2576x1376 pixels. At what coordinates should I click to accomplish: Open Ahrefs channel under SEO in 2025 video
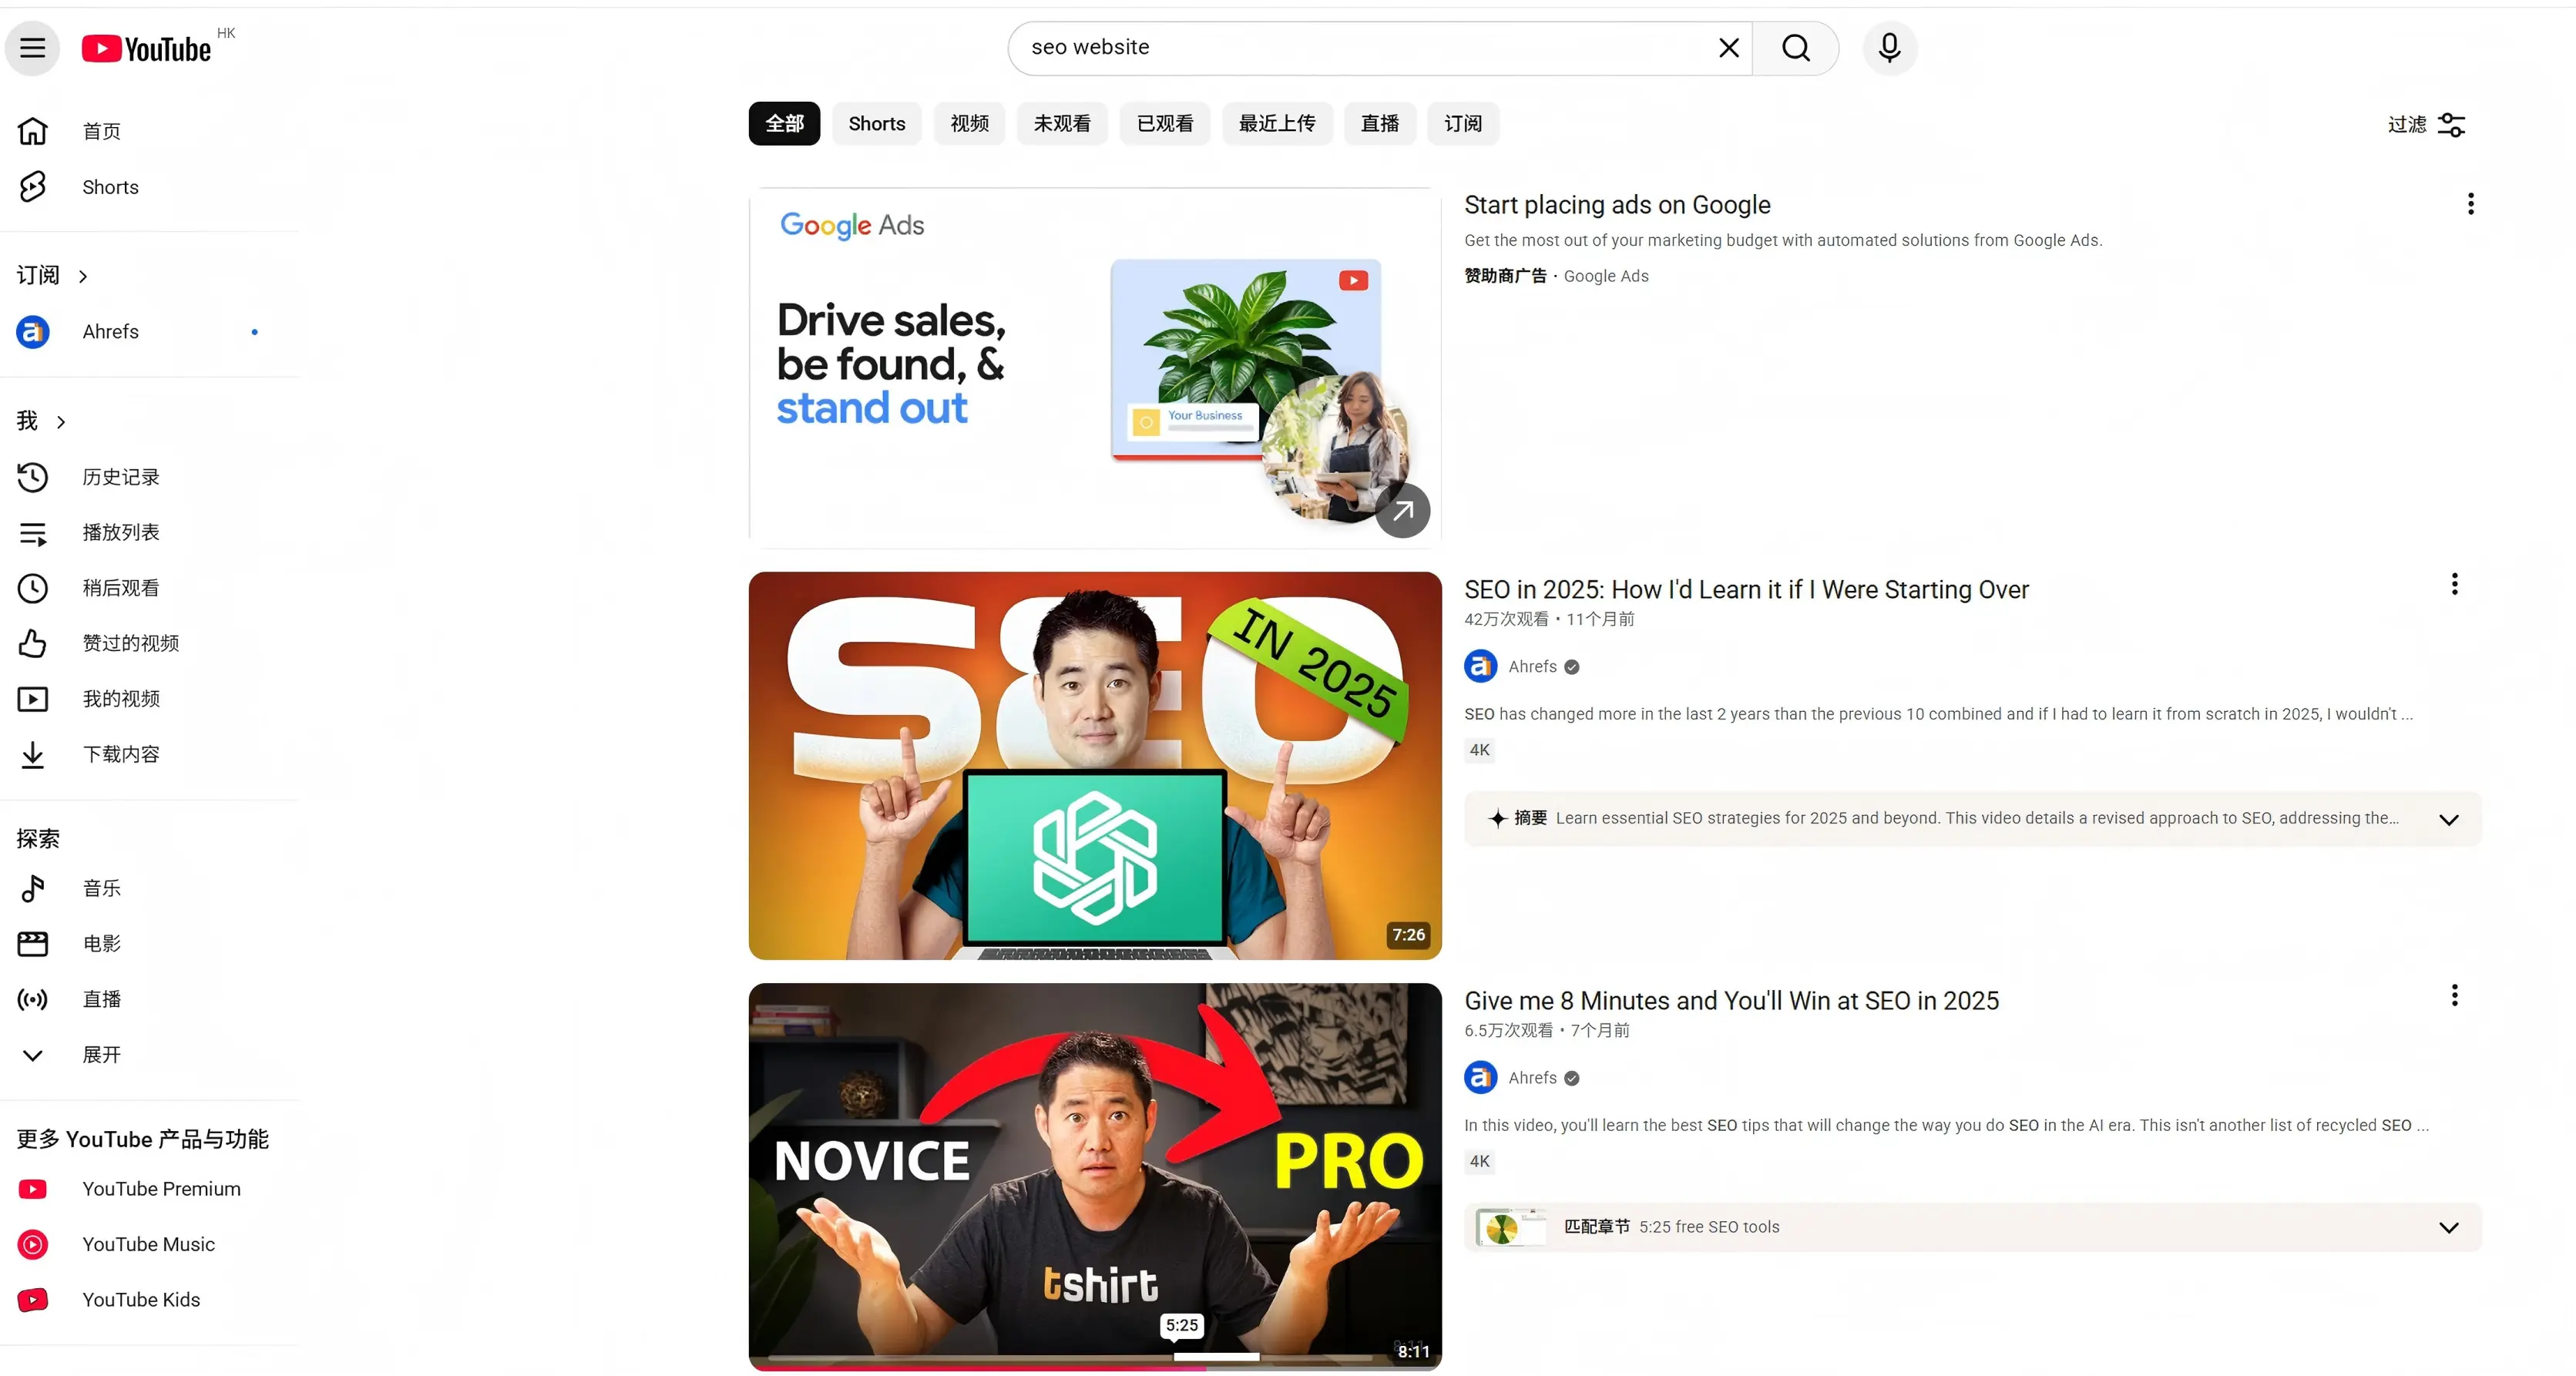click(x=1532, y=667)
